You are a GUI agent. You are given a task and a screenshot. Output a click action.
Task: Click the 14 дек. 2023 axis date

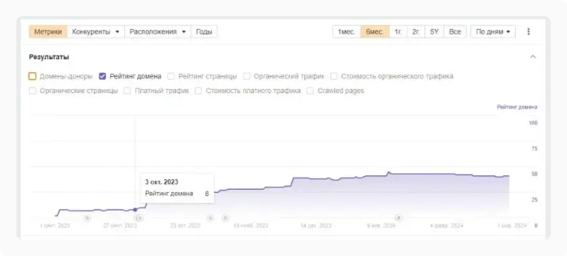[x=316, y=226]
